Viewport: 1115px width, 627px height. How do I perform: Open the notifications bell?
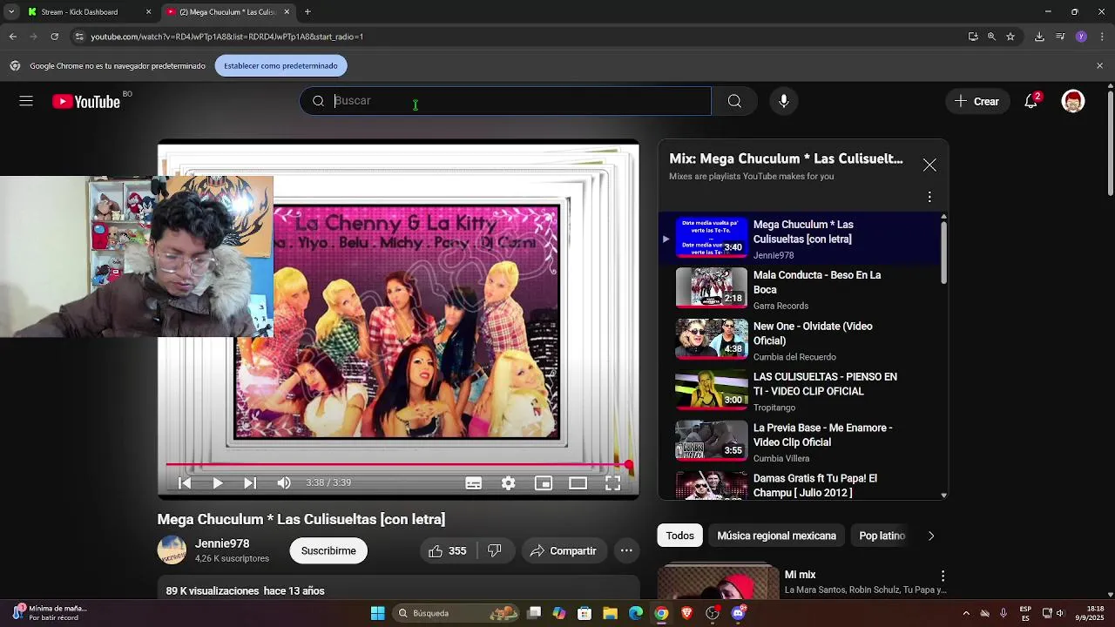pyautogui.click(x=1031, y=101)
